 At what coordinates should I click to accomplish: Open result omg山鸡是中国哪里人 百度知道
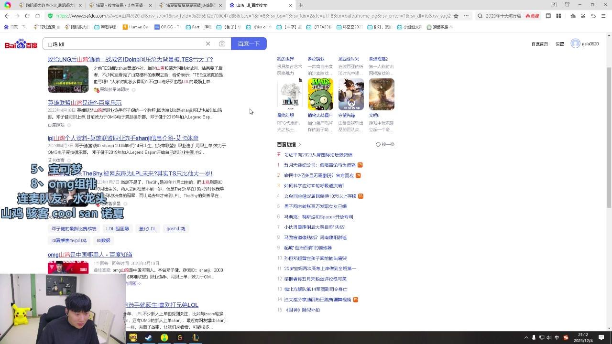(x=90, y=255)
